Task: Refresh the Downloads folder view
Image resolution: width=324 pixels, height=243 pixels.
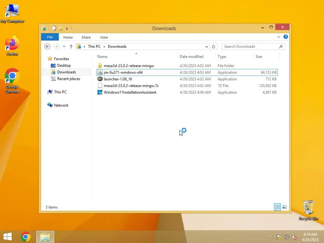Action: [x=214, y=47]
